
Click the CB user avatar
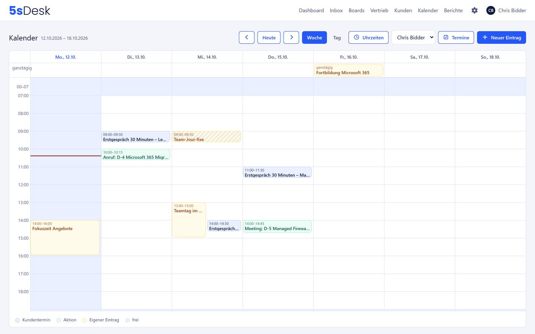[x=491, y=10]
